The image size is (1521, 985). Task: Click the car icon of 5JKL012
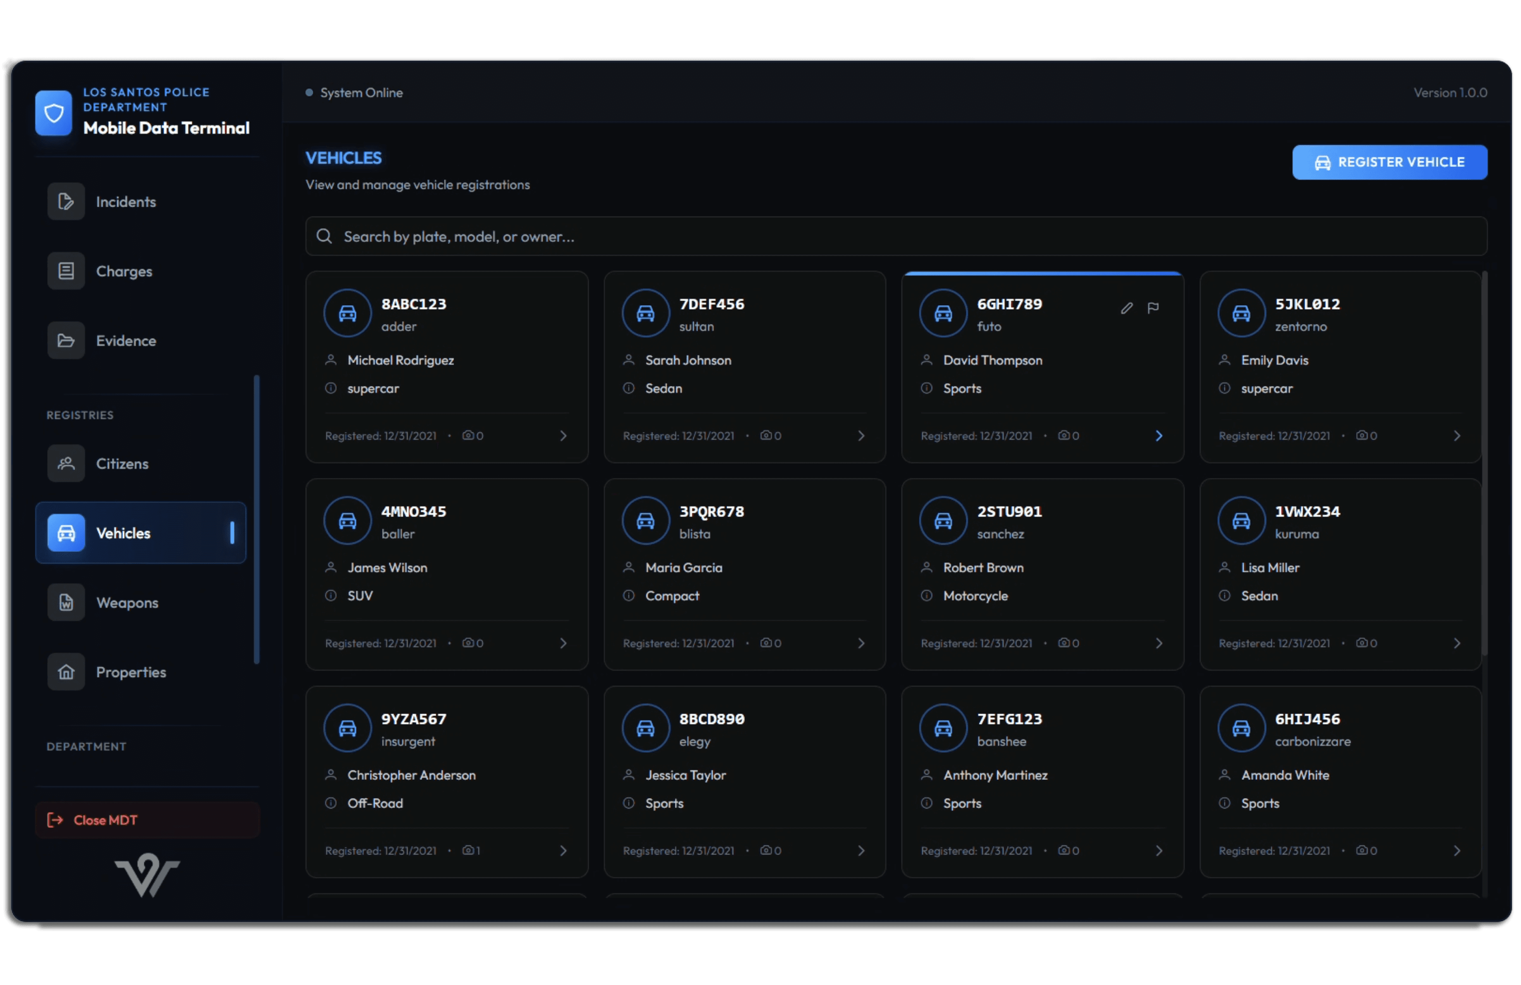1241,313
